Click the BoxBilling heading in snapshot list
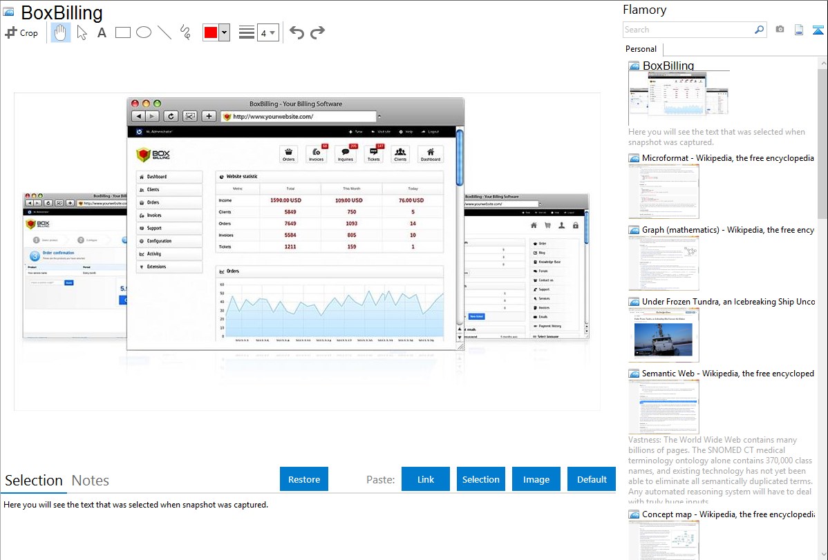The height and width of the screenshot is (560, 828). click(x=668, y=66)
